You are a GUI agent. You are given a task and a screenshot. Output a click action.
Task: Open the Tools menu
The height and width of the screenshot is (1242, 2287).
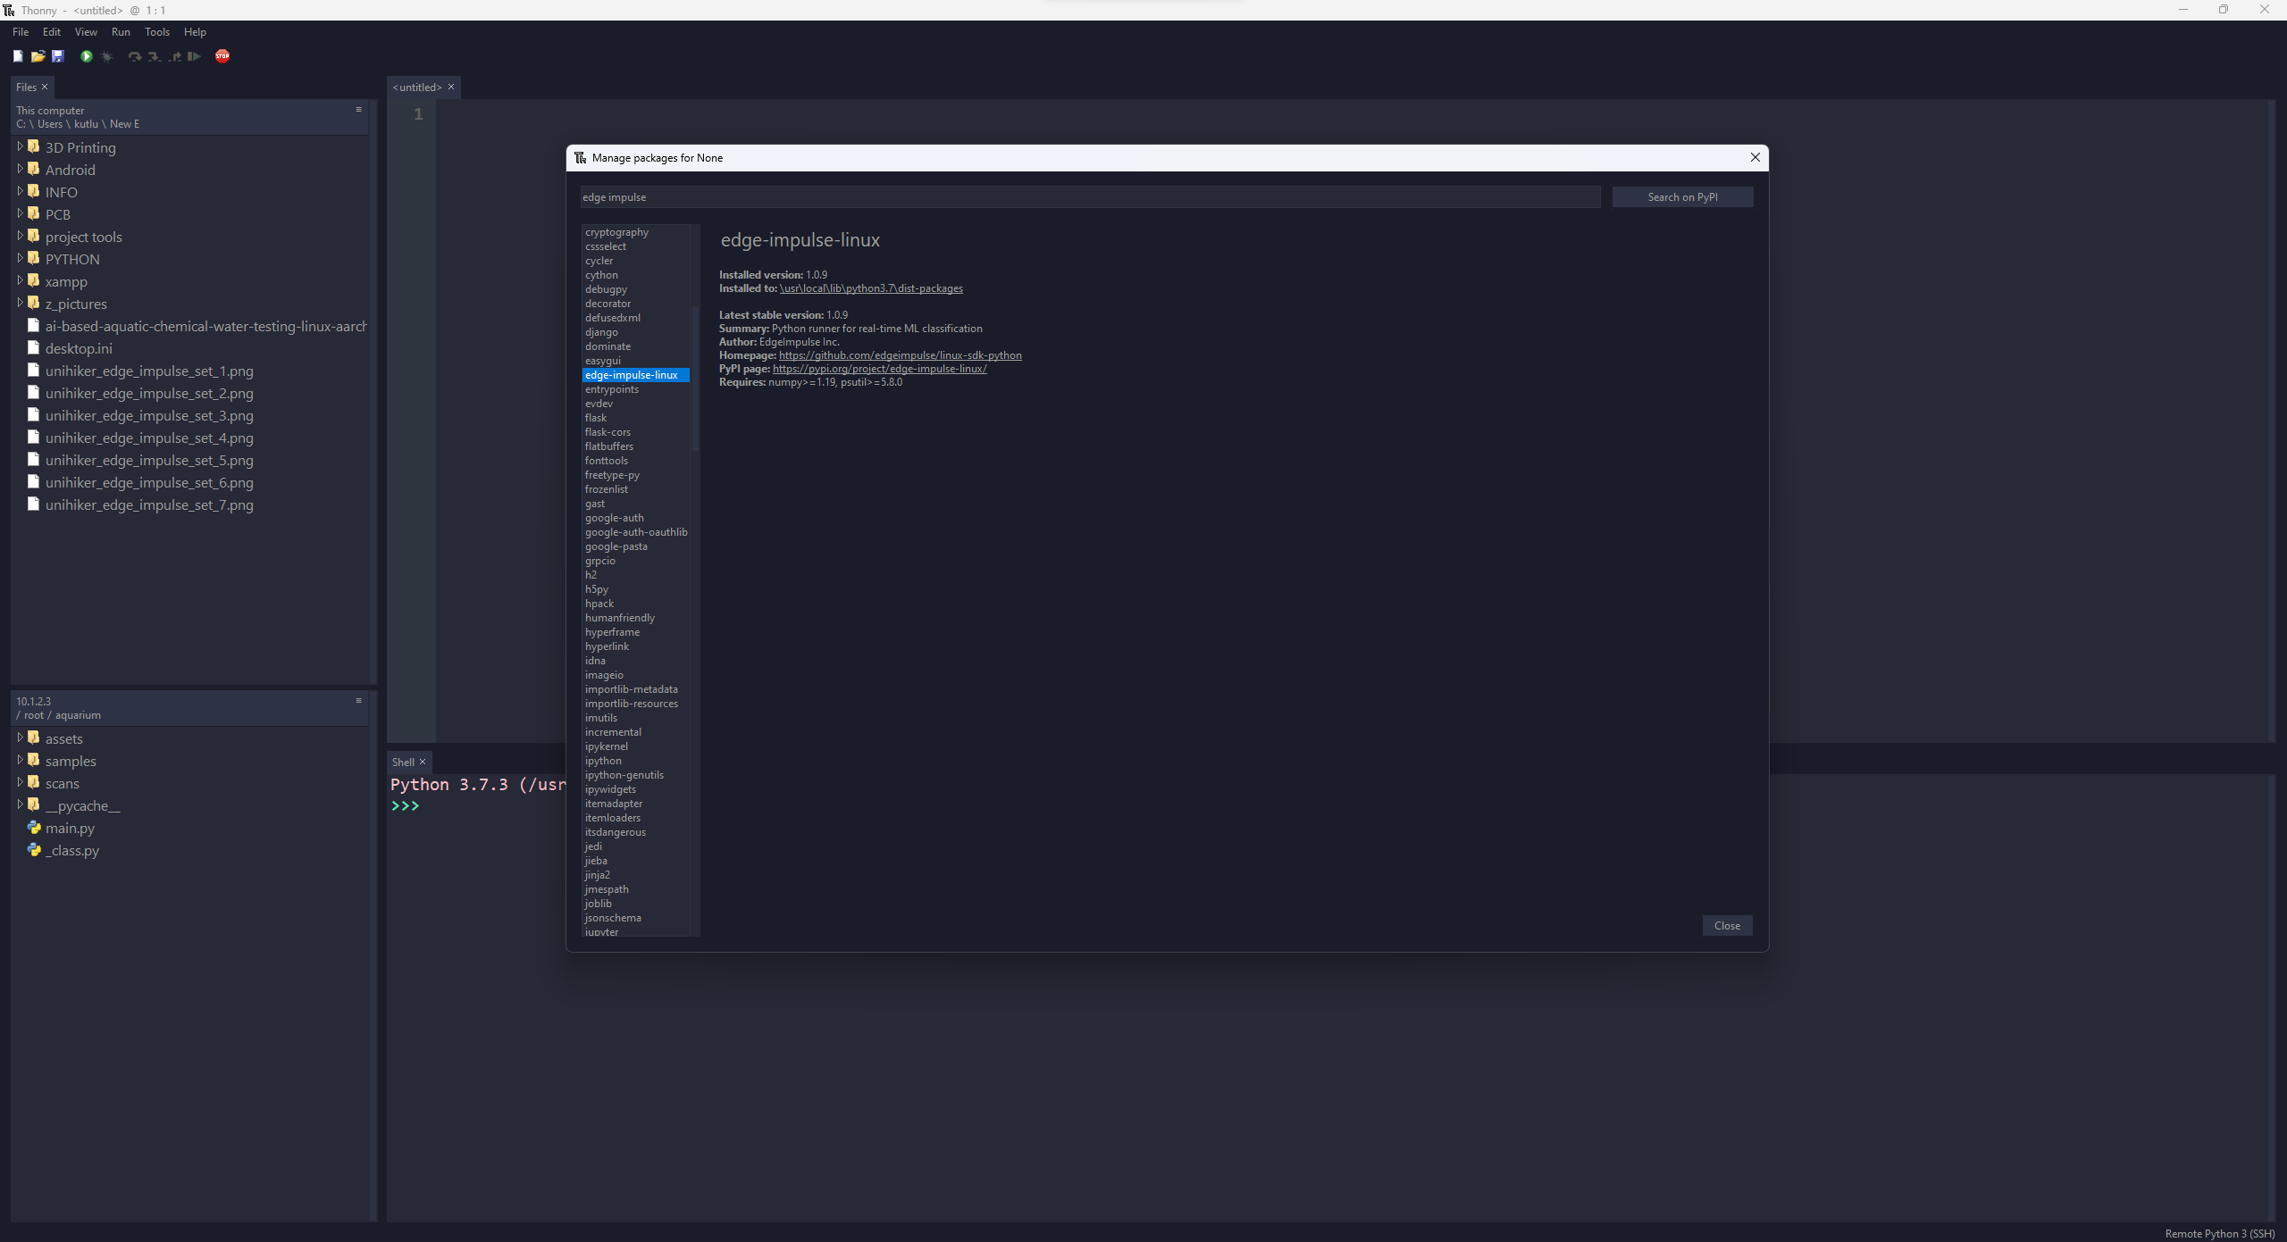(x=157, y=32)
